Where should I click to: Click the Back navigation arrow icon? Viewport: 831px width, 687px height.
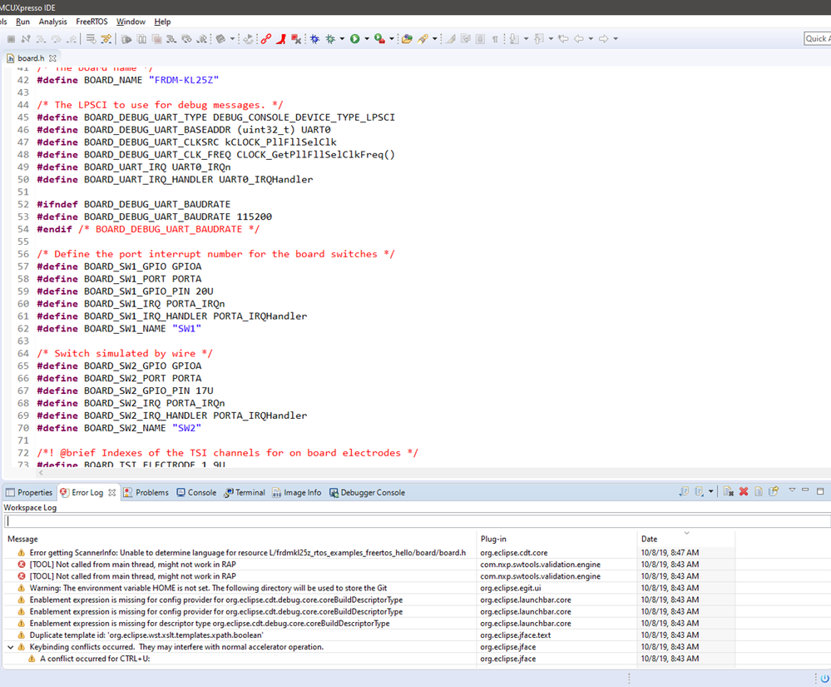click(x=579, y=39)
